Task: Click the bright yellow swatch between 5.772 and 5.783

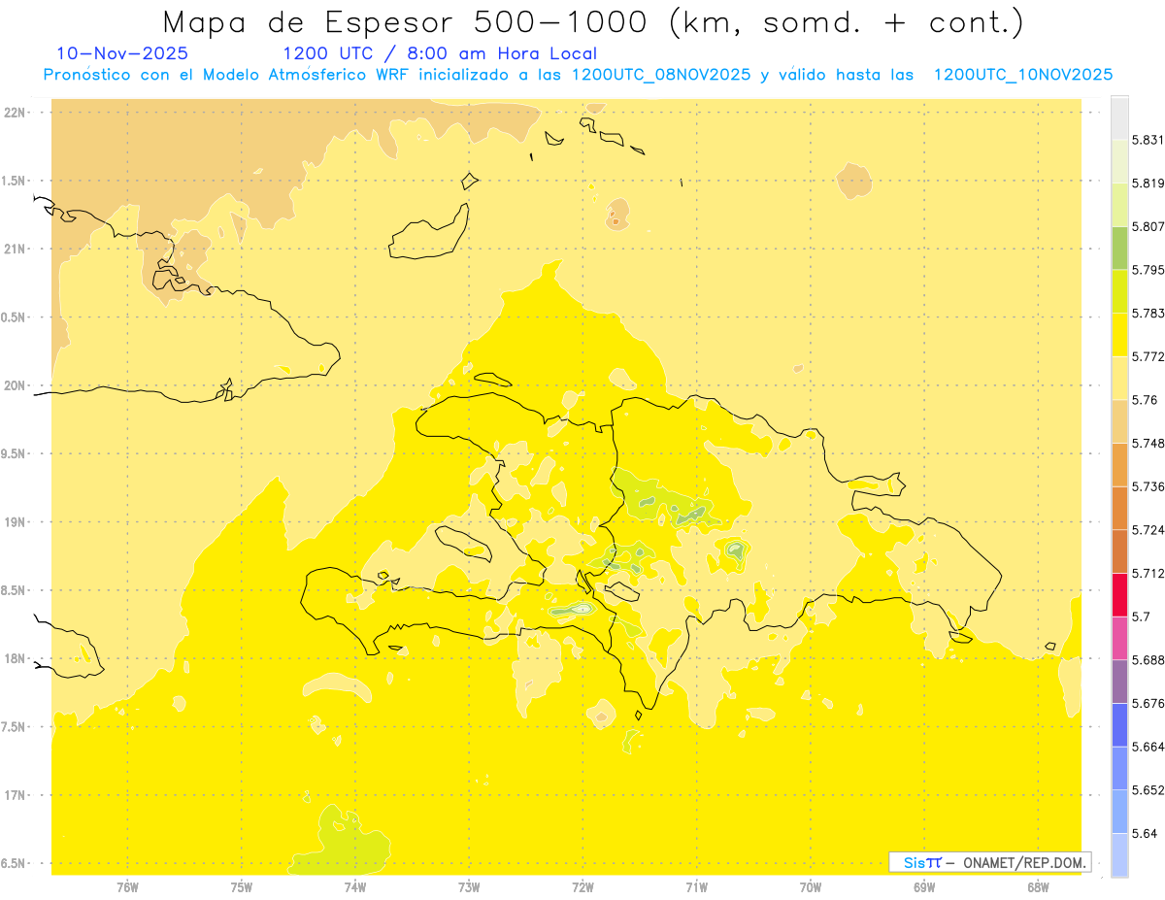Action: [1119, 335]
